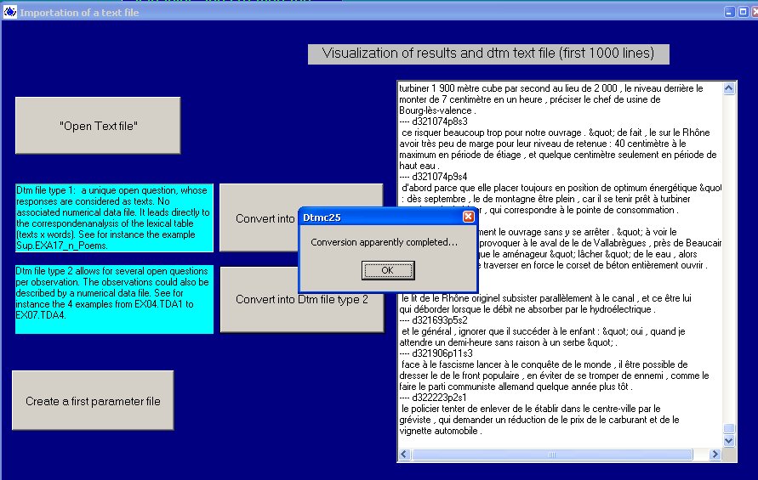Click the text "vignette automobile ."

(x=441, y=431)
